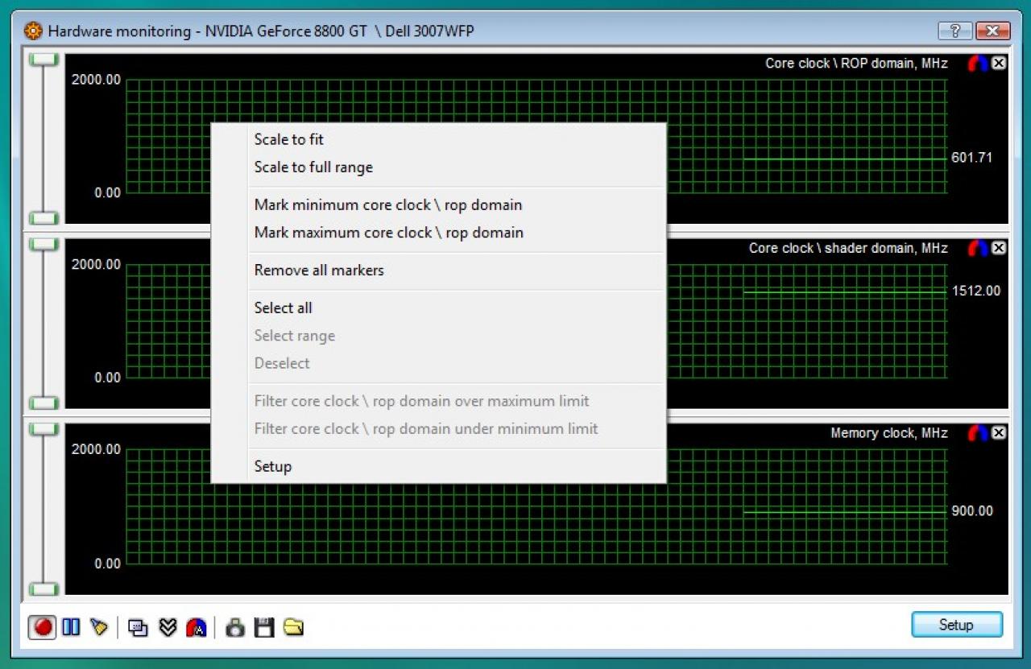
Task: Click the magnet icon marked with letter A
Action: point(196,627)
